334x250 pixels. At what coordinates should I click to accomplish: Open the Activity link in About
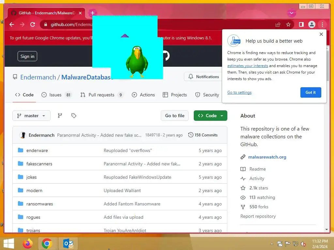point(252,179)
